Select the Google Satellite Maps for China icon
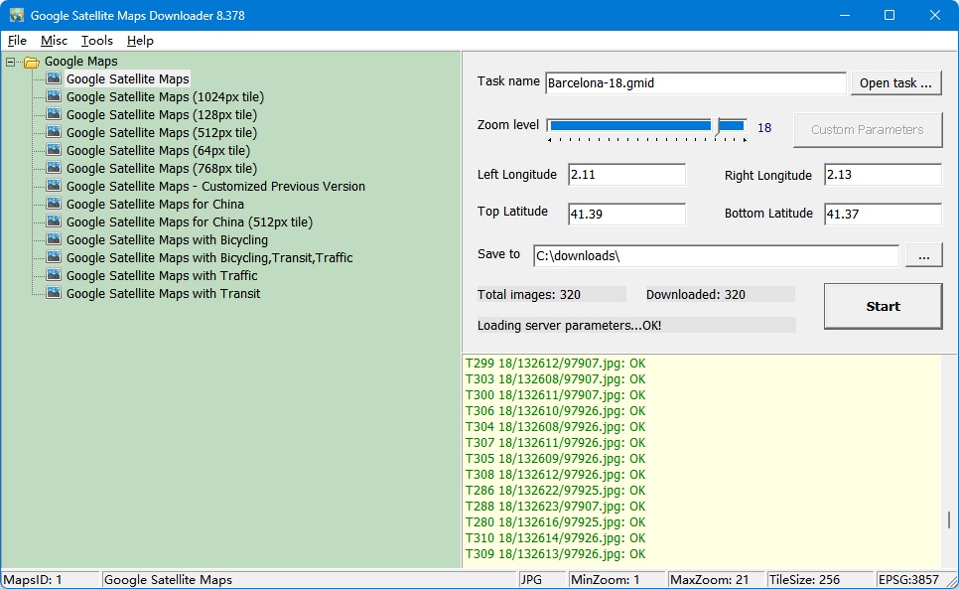The height and width of the screenshot is (589, 959). click(53, 204)
